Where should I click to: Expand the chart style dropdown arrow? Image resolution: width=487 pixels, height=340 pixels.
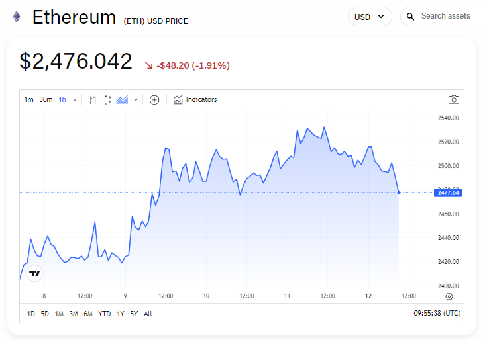pyautogui.click(x=136, y=100)
